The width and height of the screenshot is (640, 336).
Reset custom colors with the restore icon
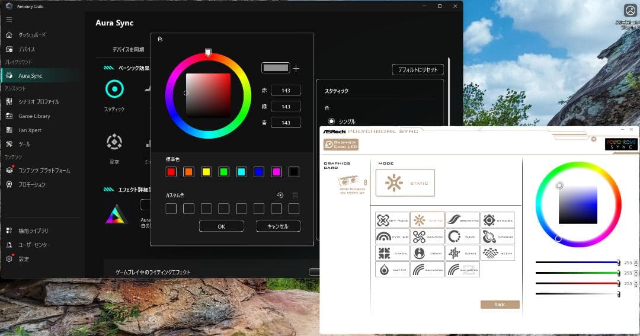coord(280,195)
